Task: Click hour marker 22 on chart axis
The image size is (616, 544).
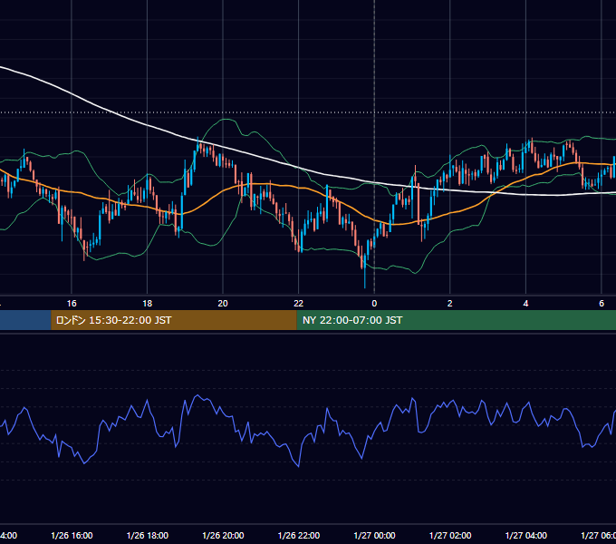Action: (299, 304)
